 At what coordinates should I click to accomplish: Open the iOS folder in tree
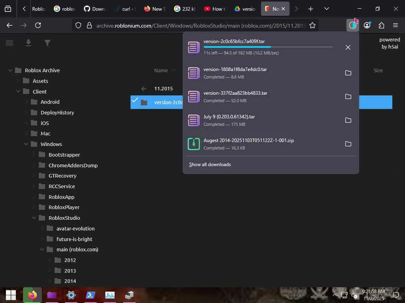(40, 123)
